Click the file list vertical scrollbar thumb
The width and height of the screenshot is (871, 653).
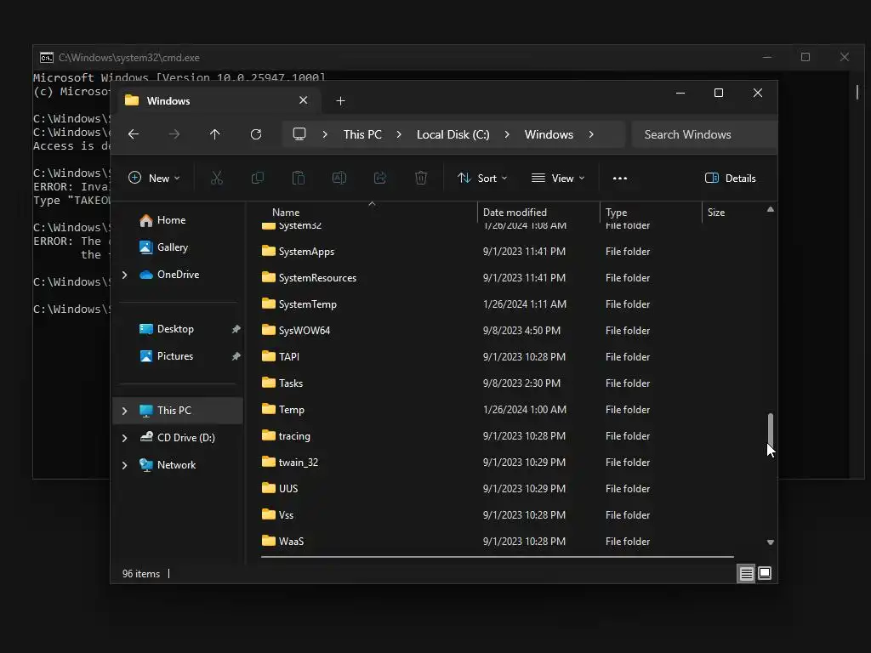[771, 429]
